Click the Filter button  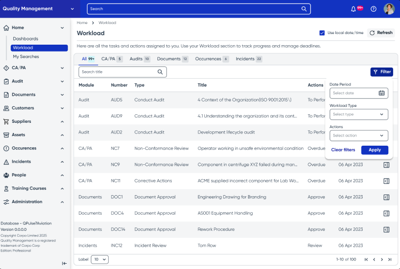coord(382,72)
